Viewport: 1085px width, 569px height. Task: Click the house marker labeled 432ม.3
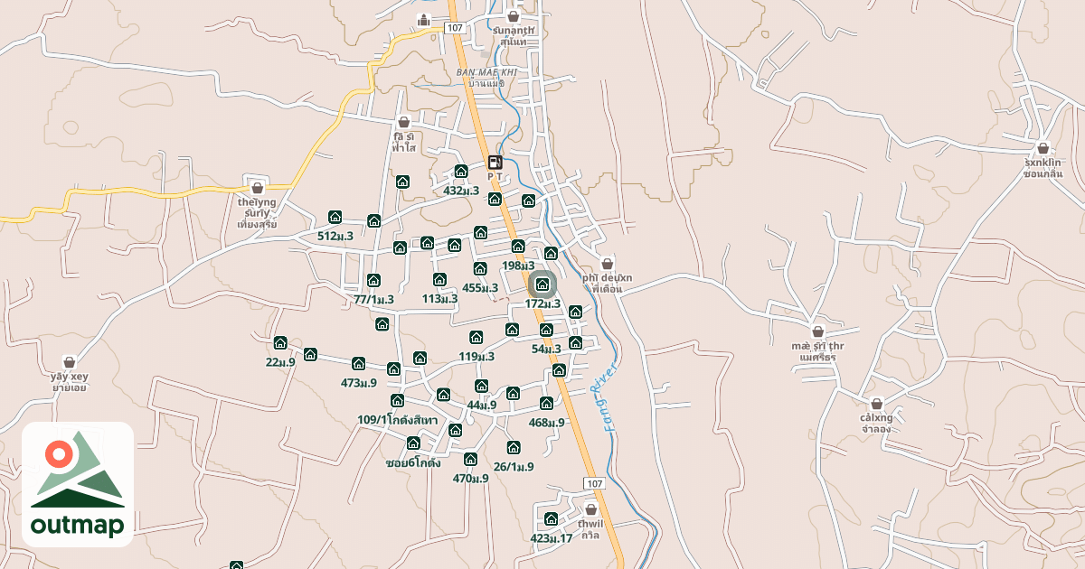pos(461,171)
